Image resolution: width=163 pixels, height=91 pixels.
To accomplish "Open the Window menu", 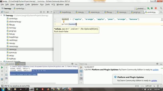I will tap(60, 5).
